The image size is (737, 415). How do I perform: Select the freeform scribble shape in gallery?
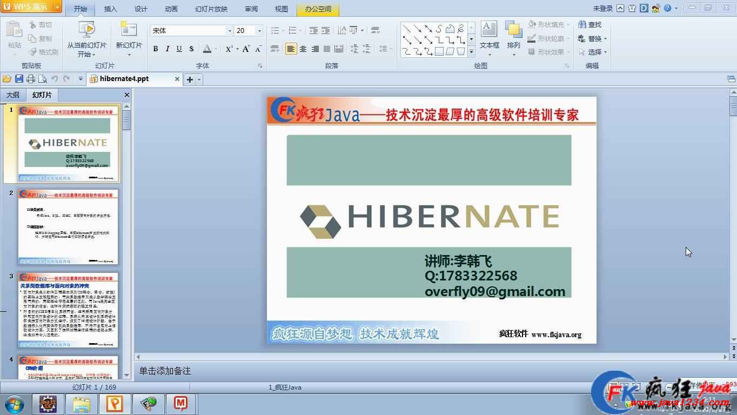pyautogui.click(x=460, y=28)
